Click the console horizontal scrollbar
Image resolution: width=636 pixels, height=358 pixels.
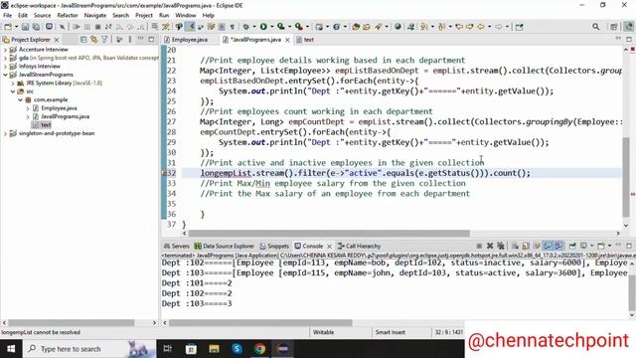[x=260, y=322]
